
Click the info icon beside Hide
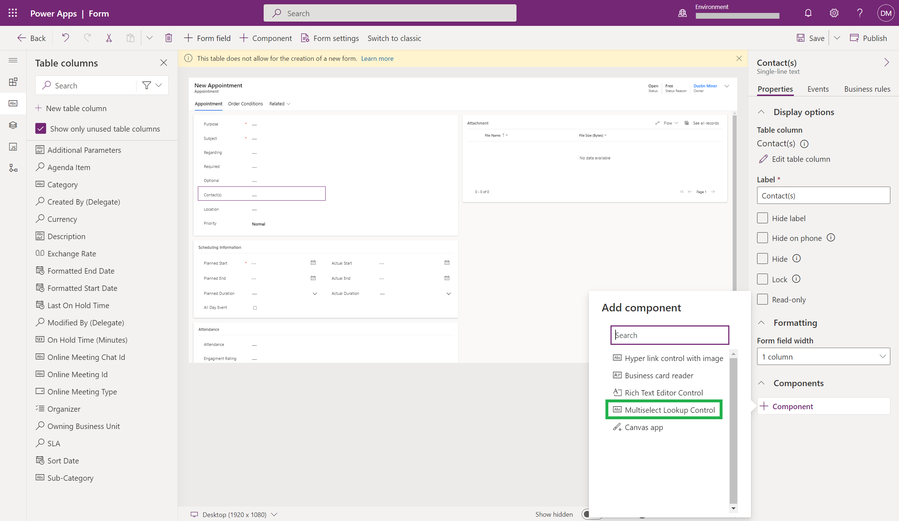coord(796,259)
